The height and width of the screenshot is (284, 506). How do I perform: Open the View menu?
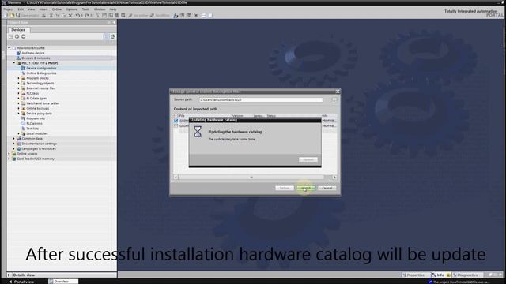tap(31, 9)
